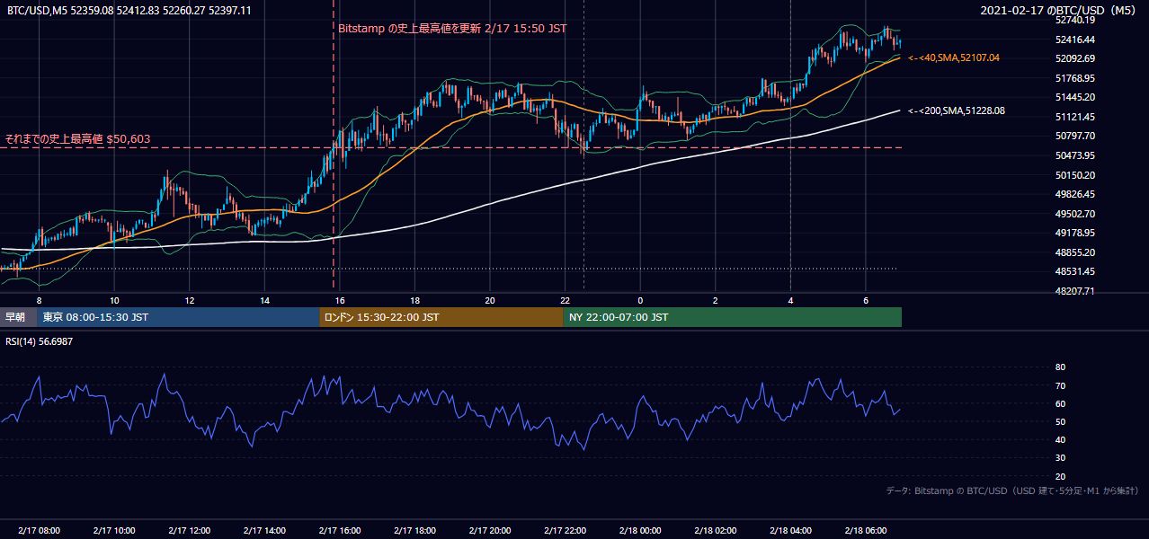Click the RSI scale level 70

click(1060, 385)
